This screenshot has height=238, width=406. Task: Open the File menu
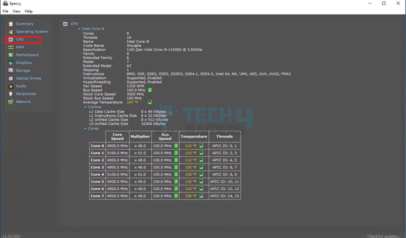[6, 11]
